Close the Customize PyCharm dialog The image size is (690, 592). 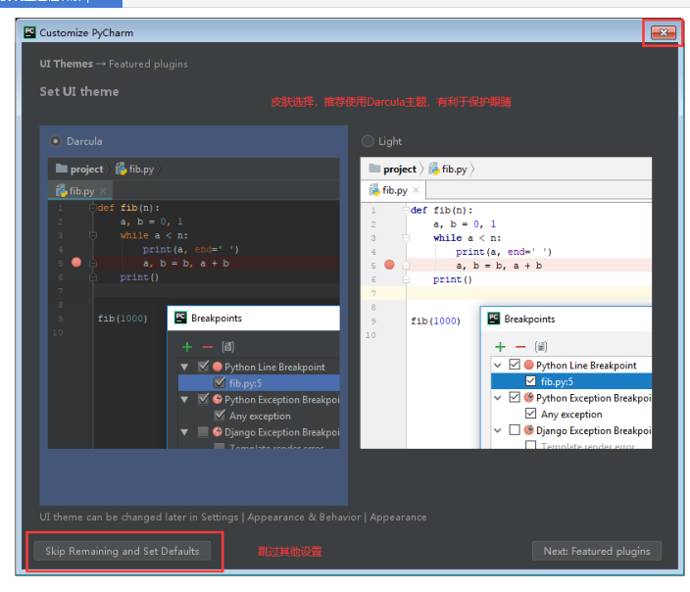pos(664,32)
